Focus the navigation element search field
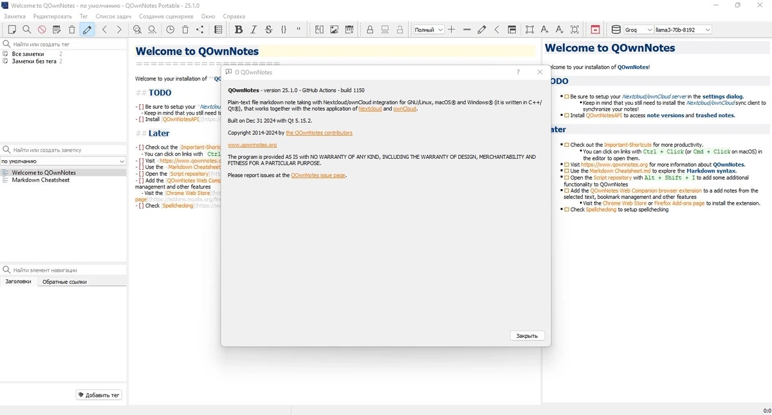Viewport: 772px width, 415px height. (x=68, y=270)
